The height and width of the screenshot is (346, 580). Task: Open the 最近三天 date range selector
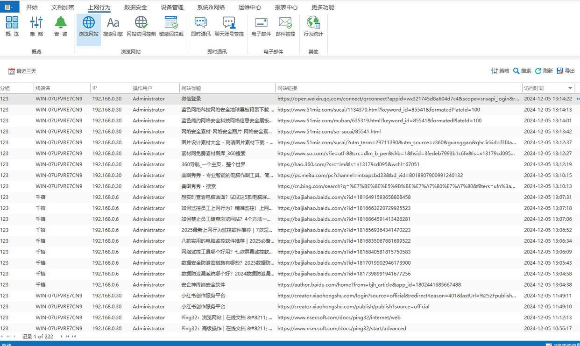[x=22, y=71]
